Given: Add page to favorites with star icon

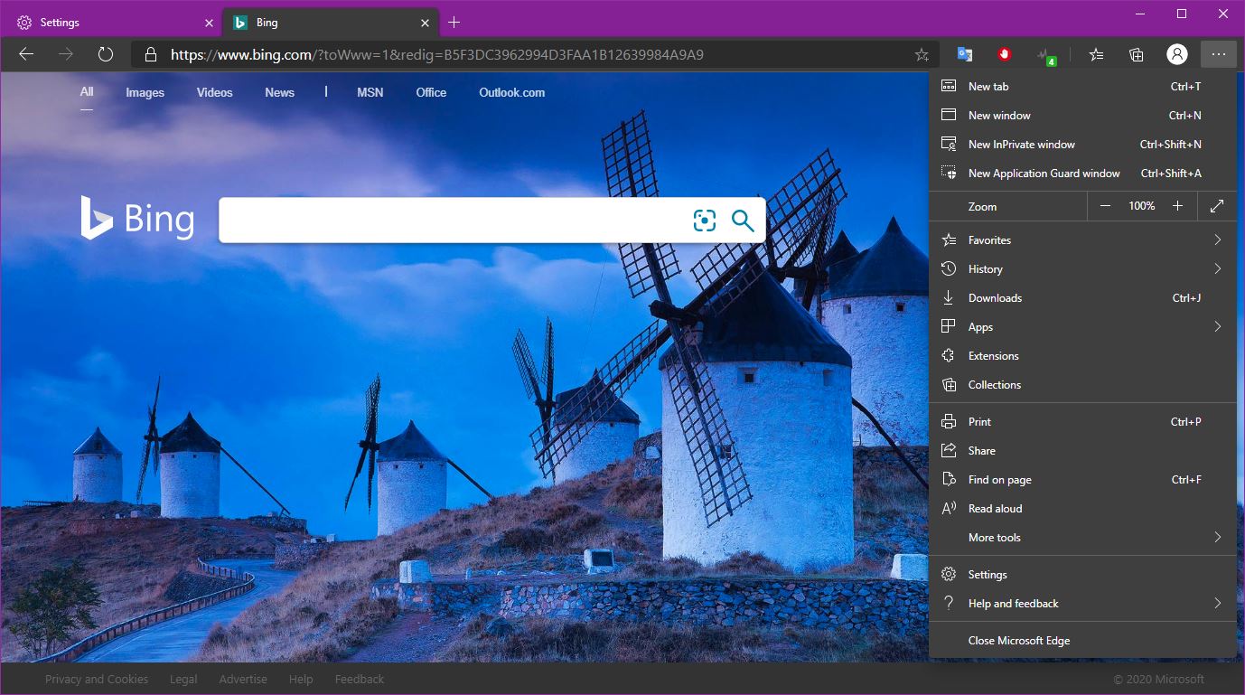Looking at the screenshot, I should click(x=922, y=54).
